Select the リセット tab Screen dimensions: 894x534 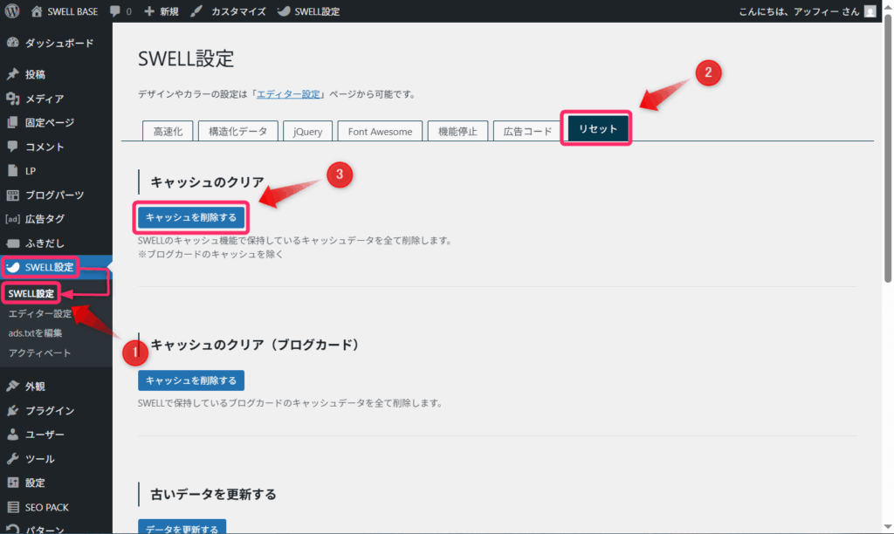[x=597, y=129]
